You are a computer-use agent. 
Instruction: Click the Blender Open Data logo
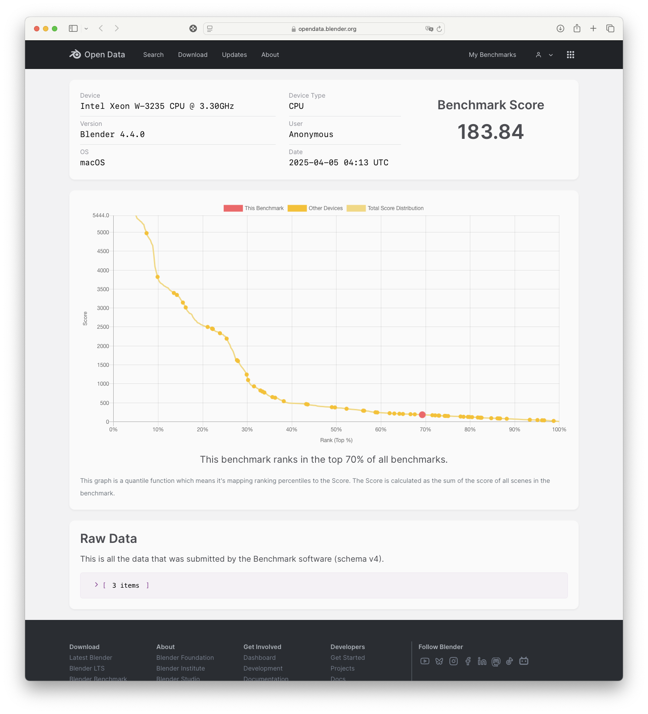(x=97, y=55)
